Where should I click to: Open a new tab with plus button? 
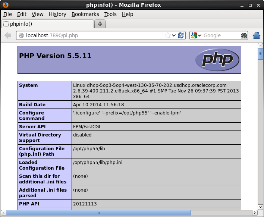(x=100, y=24)
